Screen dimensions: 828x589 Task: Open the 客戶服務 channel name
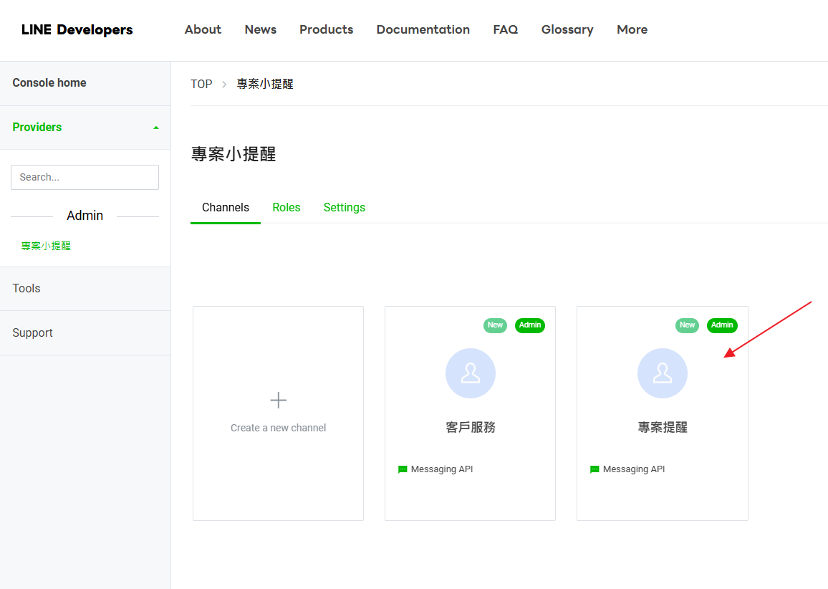coord(471,427)
